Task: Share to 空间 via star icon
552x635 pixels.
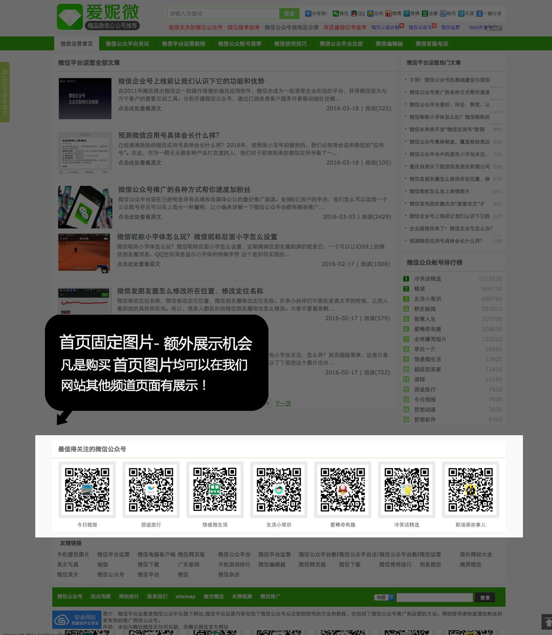Action: click(370, 14)
